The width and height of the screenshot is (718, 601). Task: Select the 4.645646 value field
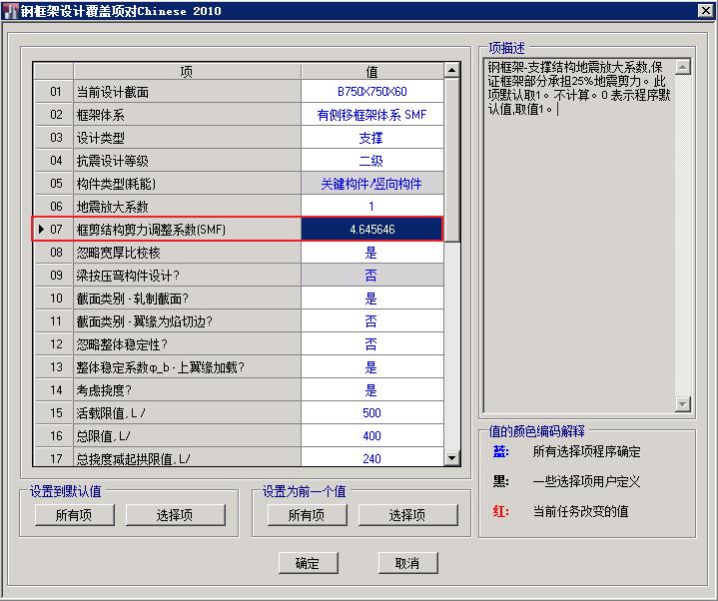(x=371, y=230)
